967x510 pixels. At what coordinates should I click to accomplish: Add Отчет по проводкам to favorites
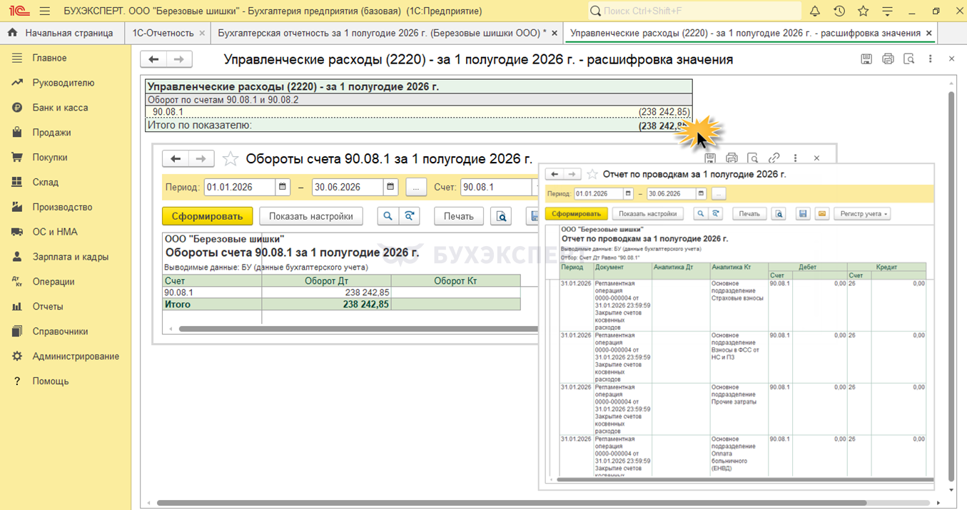(592, 174)
